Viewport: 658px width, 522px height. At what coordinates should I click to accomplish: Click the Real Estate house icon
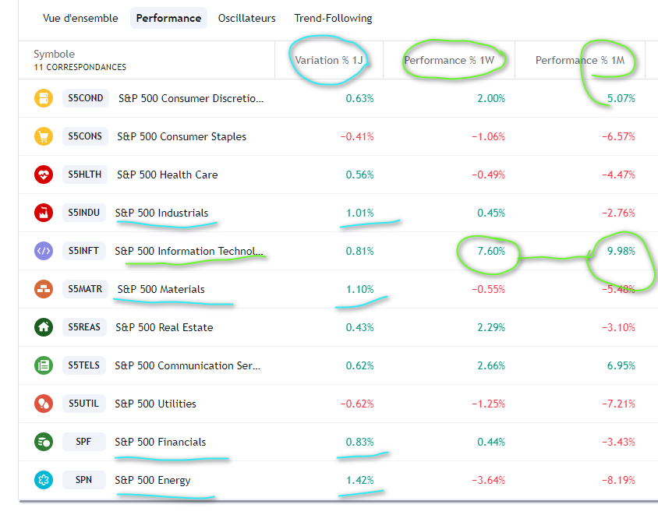click(43, 327)
